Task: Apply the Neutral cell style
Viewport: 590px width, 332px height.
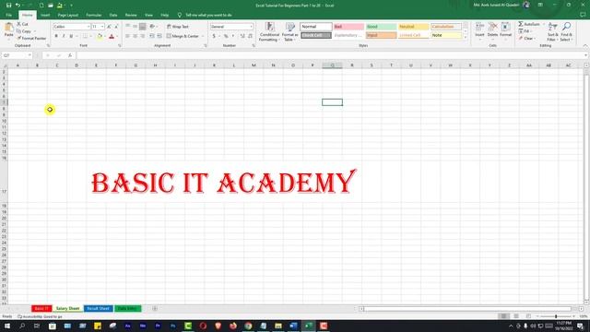Action: click(x=414, y=27)
